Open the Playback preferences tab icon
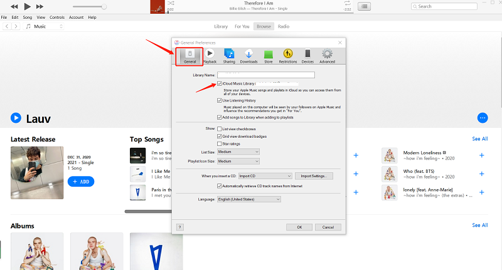 (x=210, y=56)
